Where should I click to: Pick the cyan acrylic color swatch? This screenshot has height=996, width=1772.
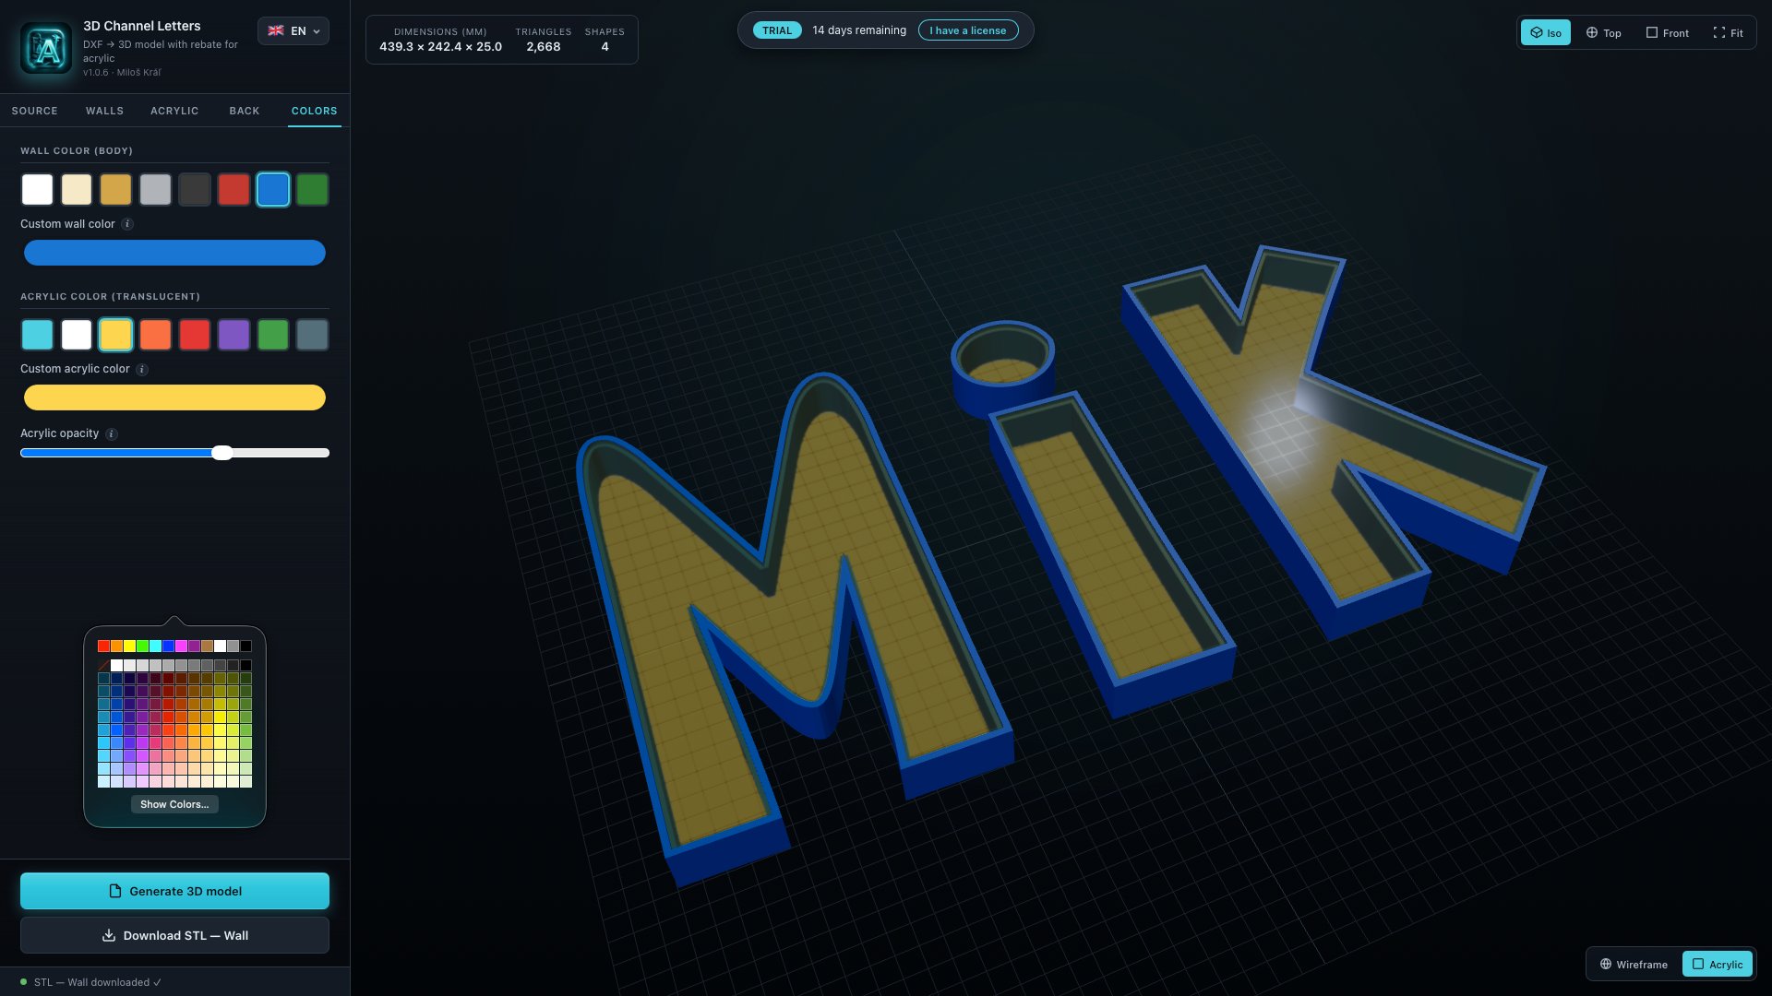pyautogui.click(x=38, y=335)
